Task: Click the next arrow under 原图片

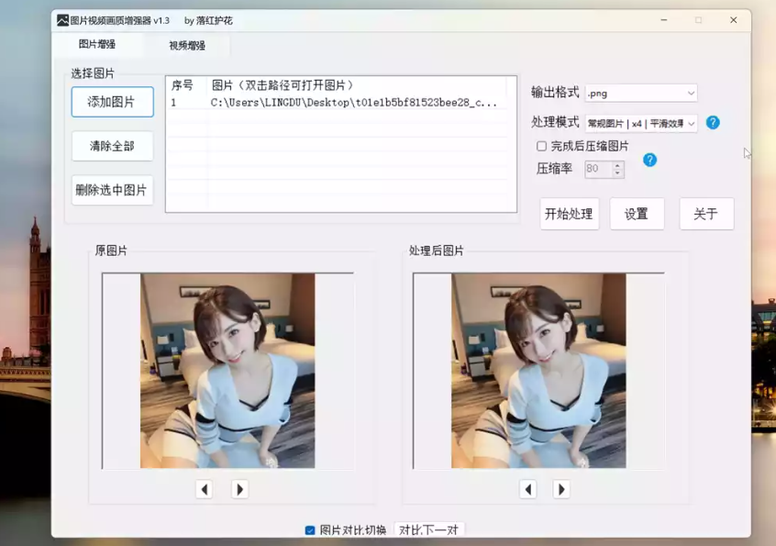Action: [239, 489]
